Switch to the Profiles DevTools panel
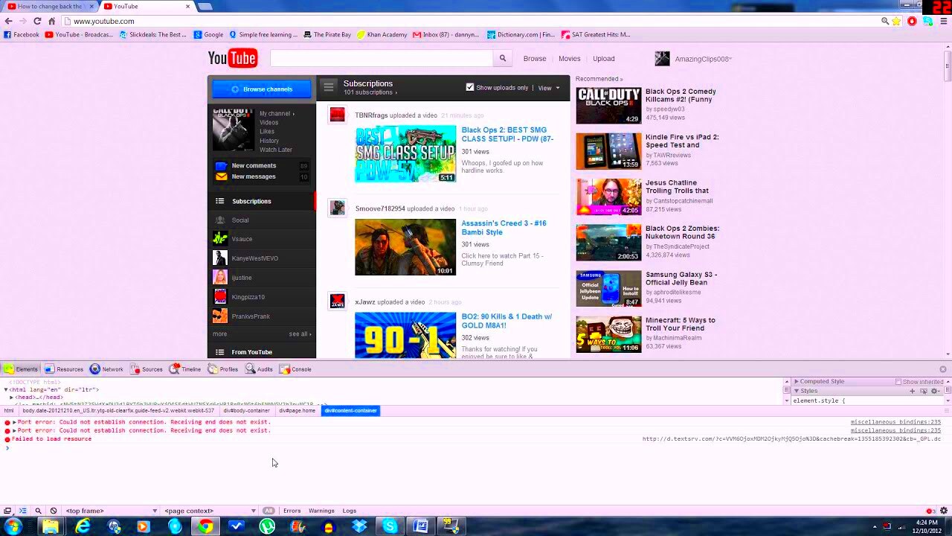Image resolution: width=952 pixels, height=536 pixels. (222, 369)
